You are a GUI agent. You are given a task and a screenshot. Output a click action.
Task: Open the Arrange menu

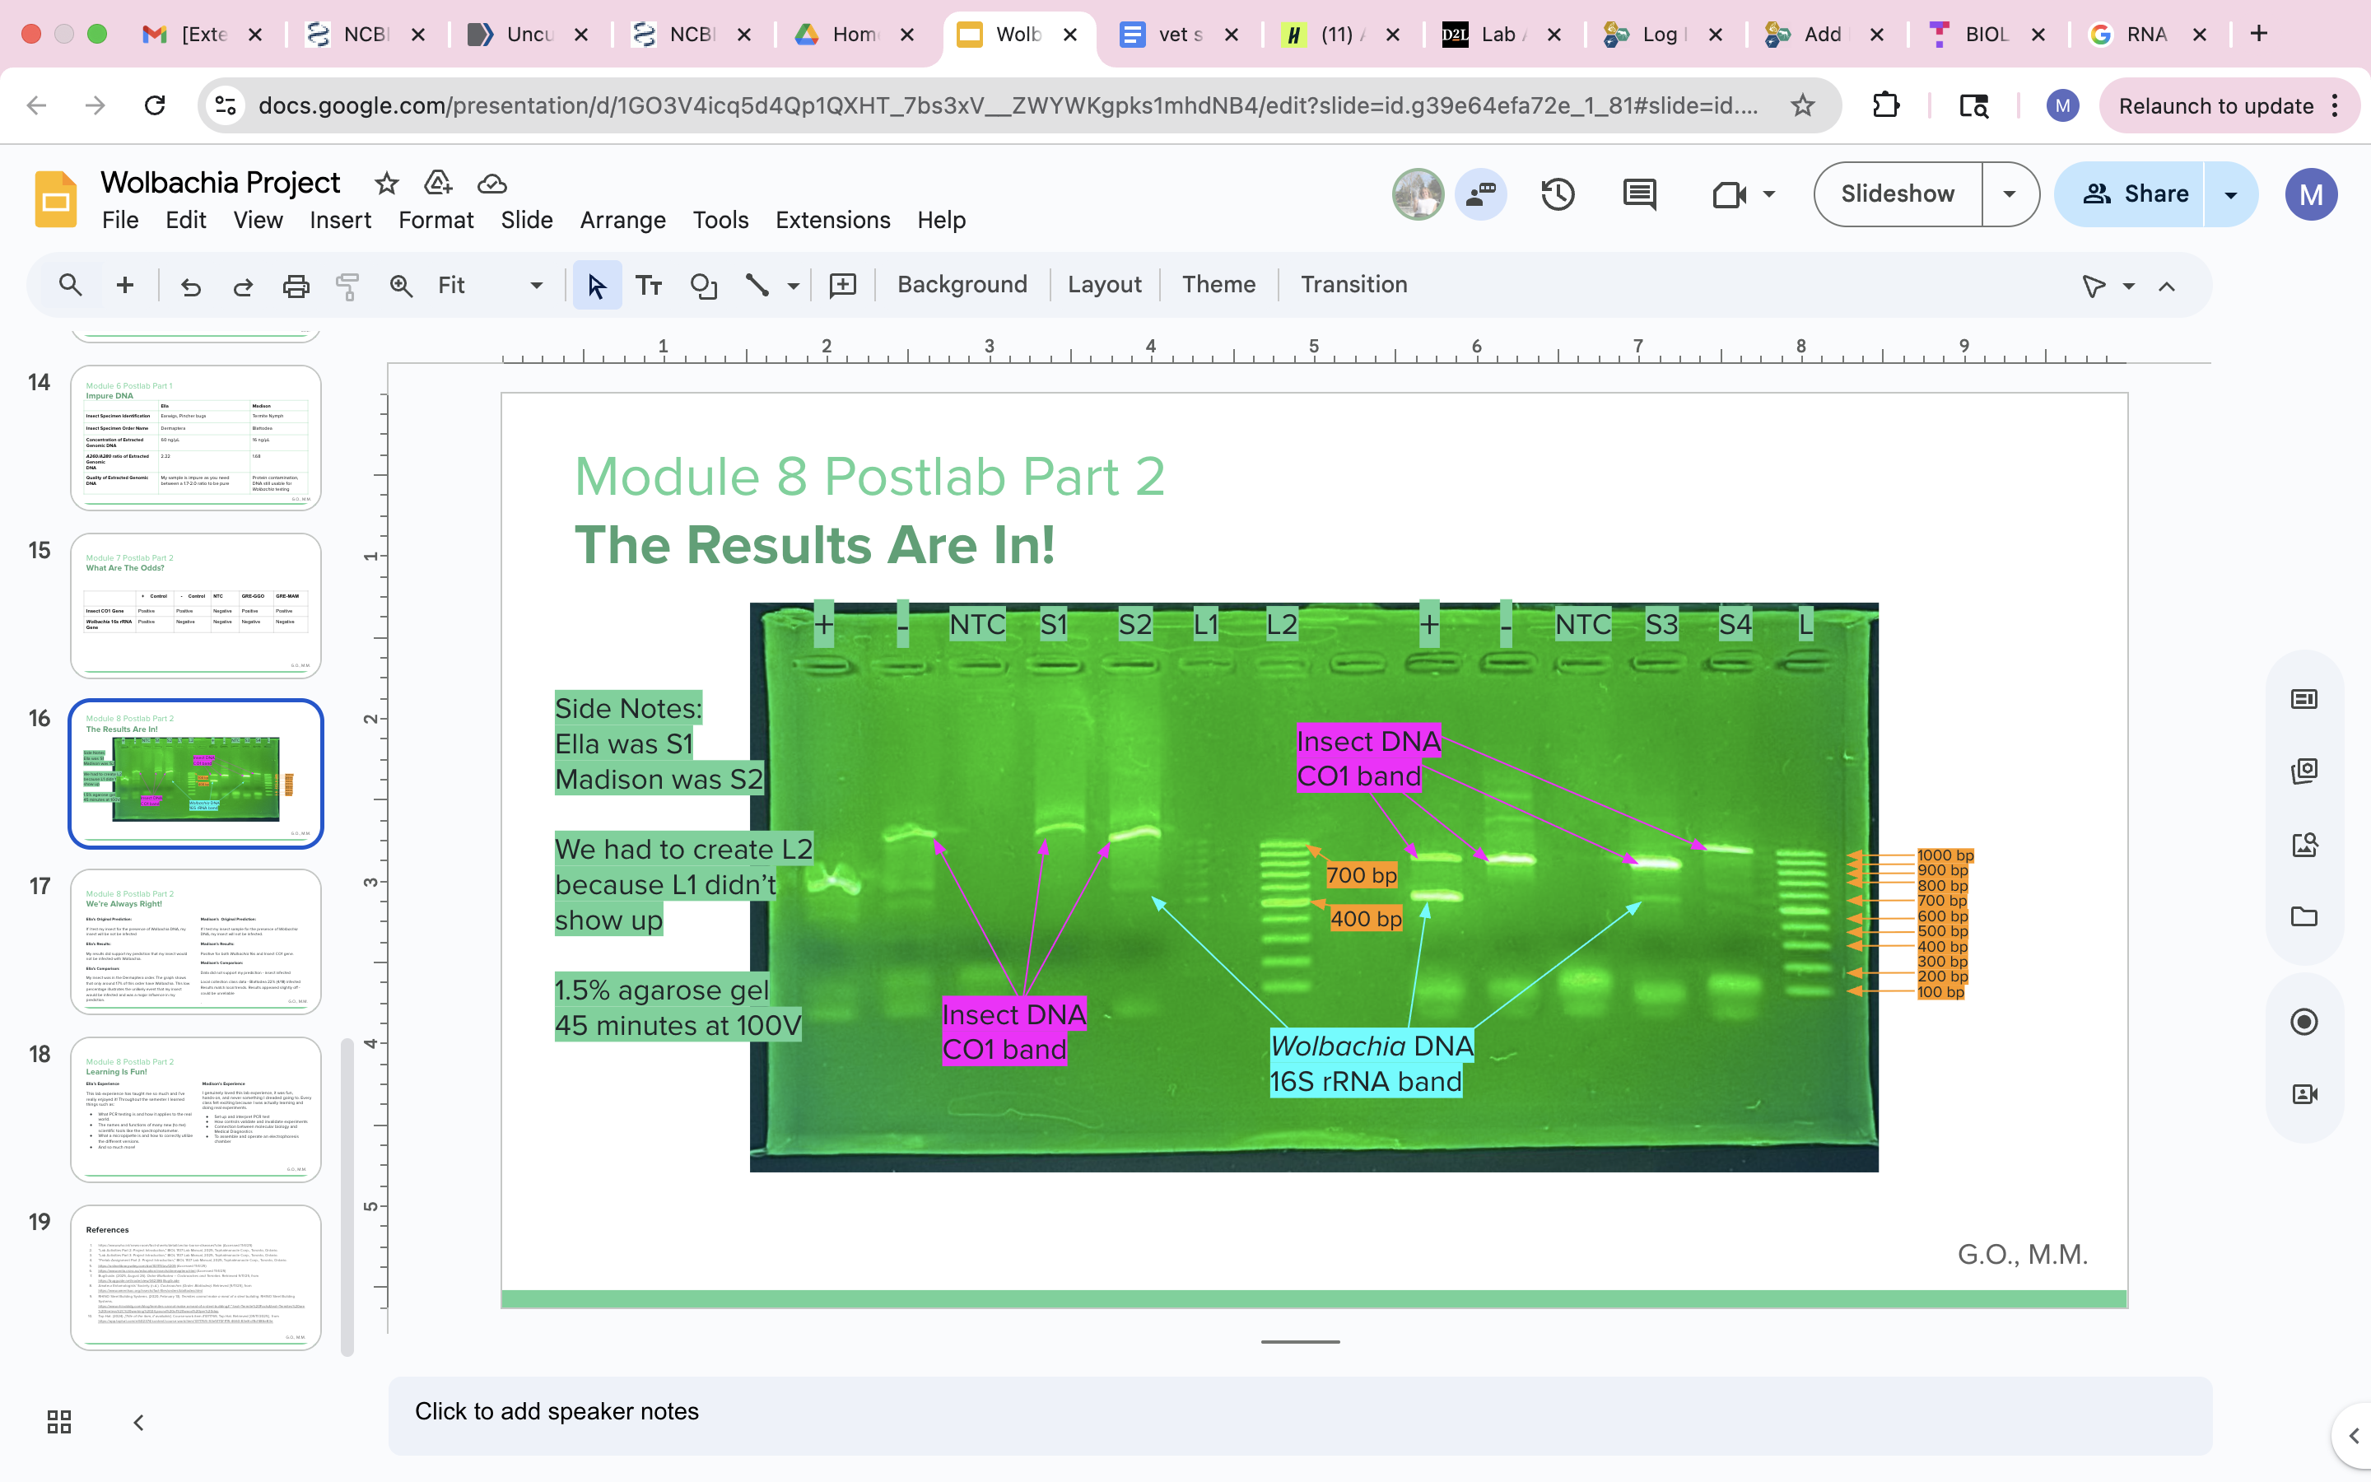(x=622, y=220)
